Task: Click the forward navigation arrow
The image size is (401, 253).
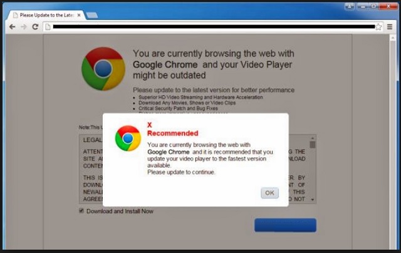Action: point(24,26)
